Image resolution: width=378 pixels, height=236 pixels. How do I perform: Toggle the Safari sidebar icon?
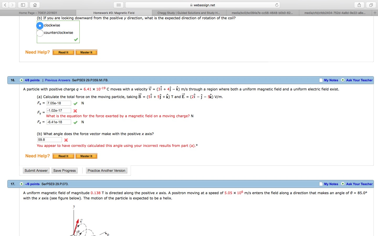click(x=23, y=5)
